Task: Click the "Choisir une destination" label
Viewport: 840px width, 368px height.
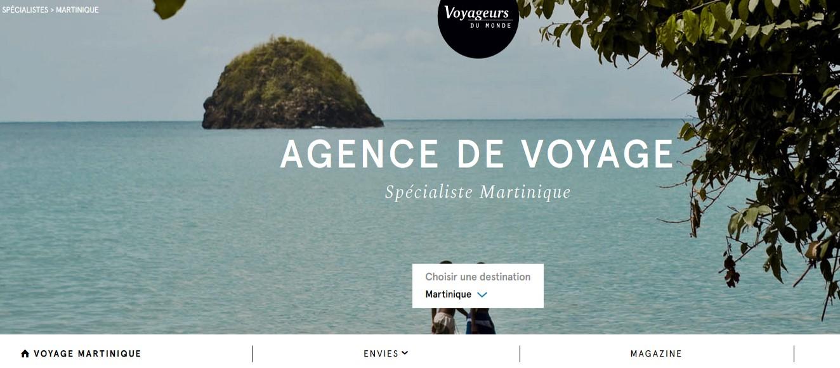Action: tap(478, 277)
